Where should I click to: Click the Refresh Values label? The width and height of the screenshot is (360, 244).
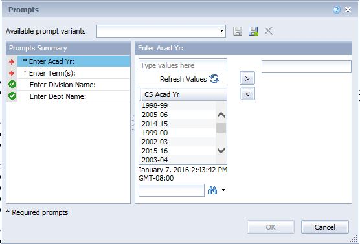pyautogui.click(x=183, y=79)
